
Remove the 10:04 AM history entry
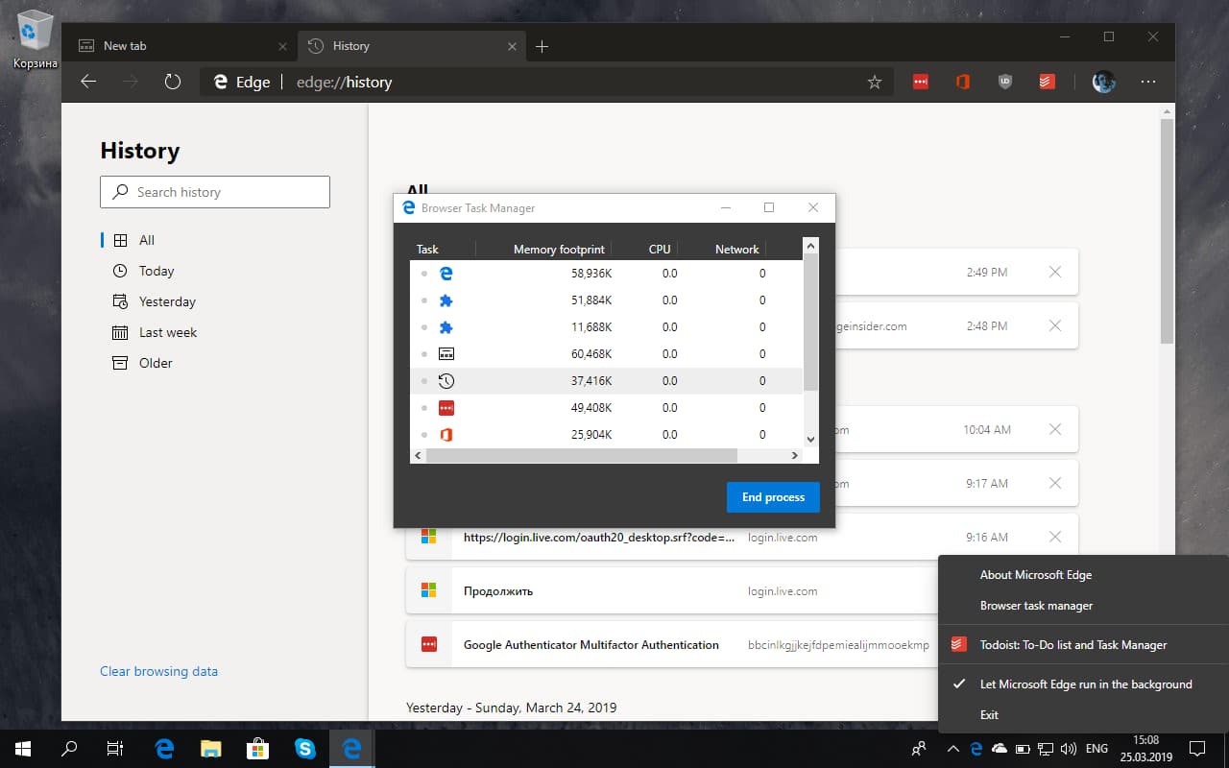pos(1055,430)
